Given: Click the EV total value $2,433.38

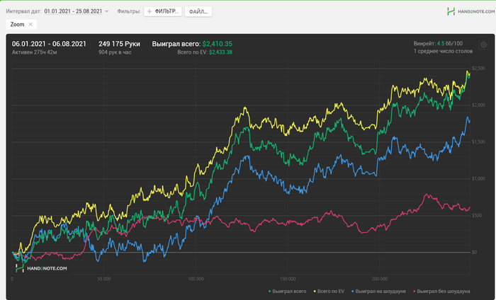Looking at the screenshot, I should (x=220, y=52).
